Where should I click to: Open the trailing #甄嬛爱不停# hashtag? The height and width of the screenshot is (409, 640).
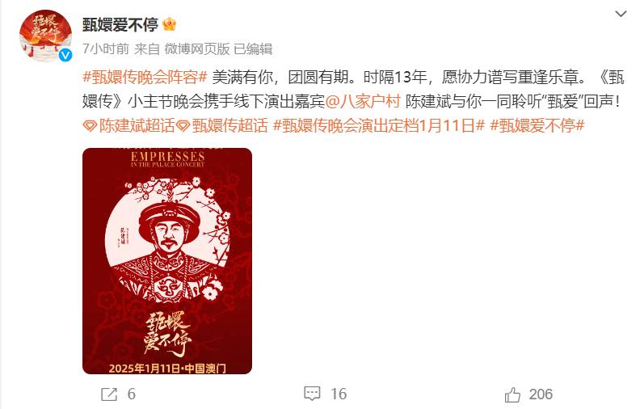tap(537, 125)
